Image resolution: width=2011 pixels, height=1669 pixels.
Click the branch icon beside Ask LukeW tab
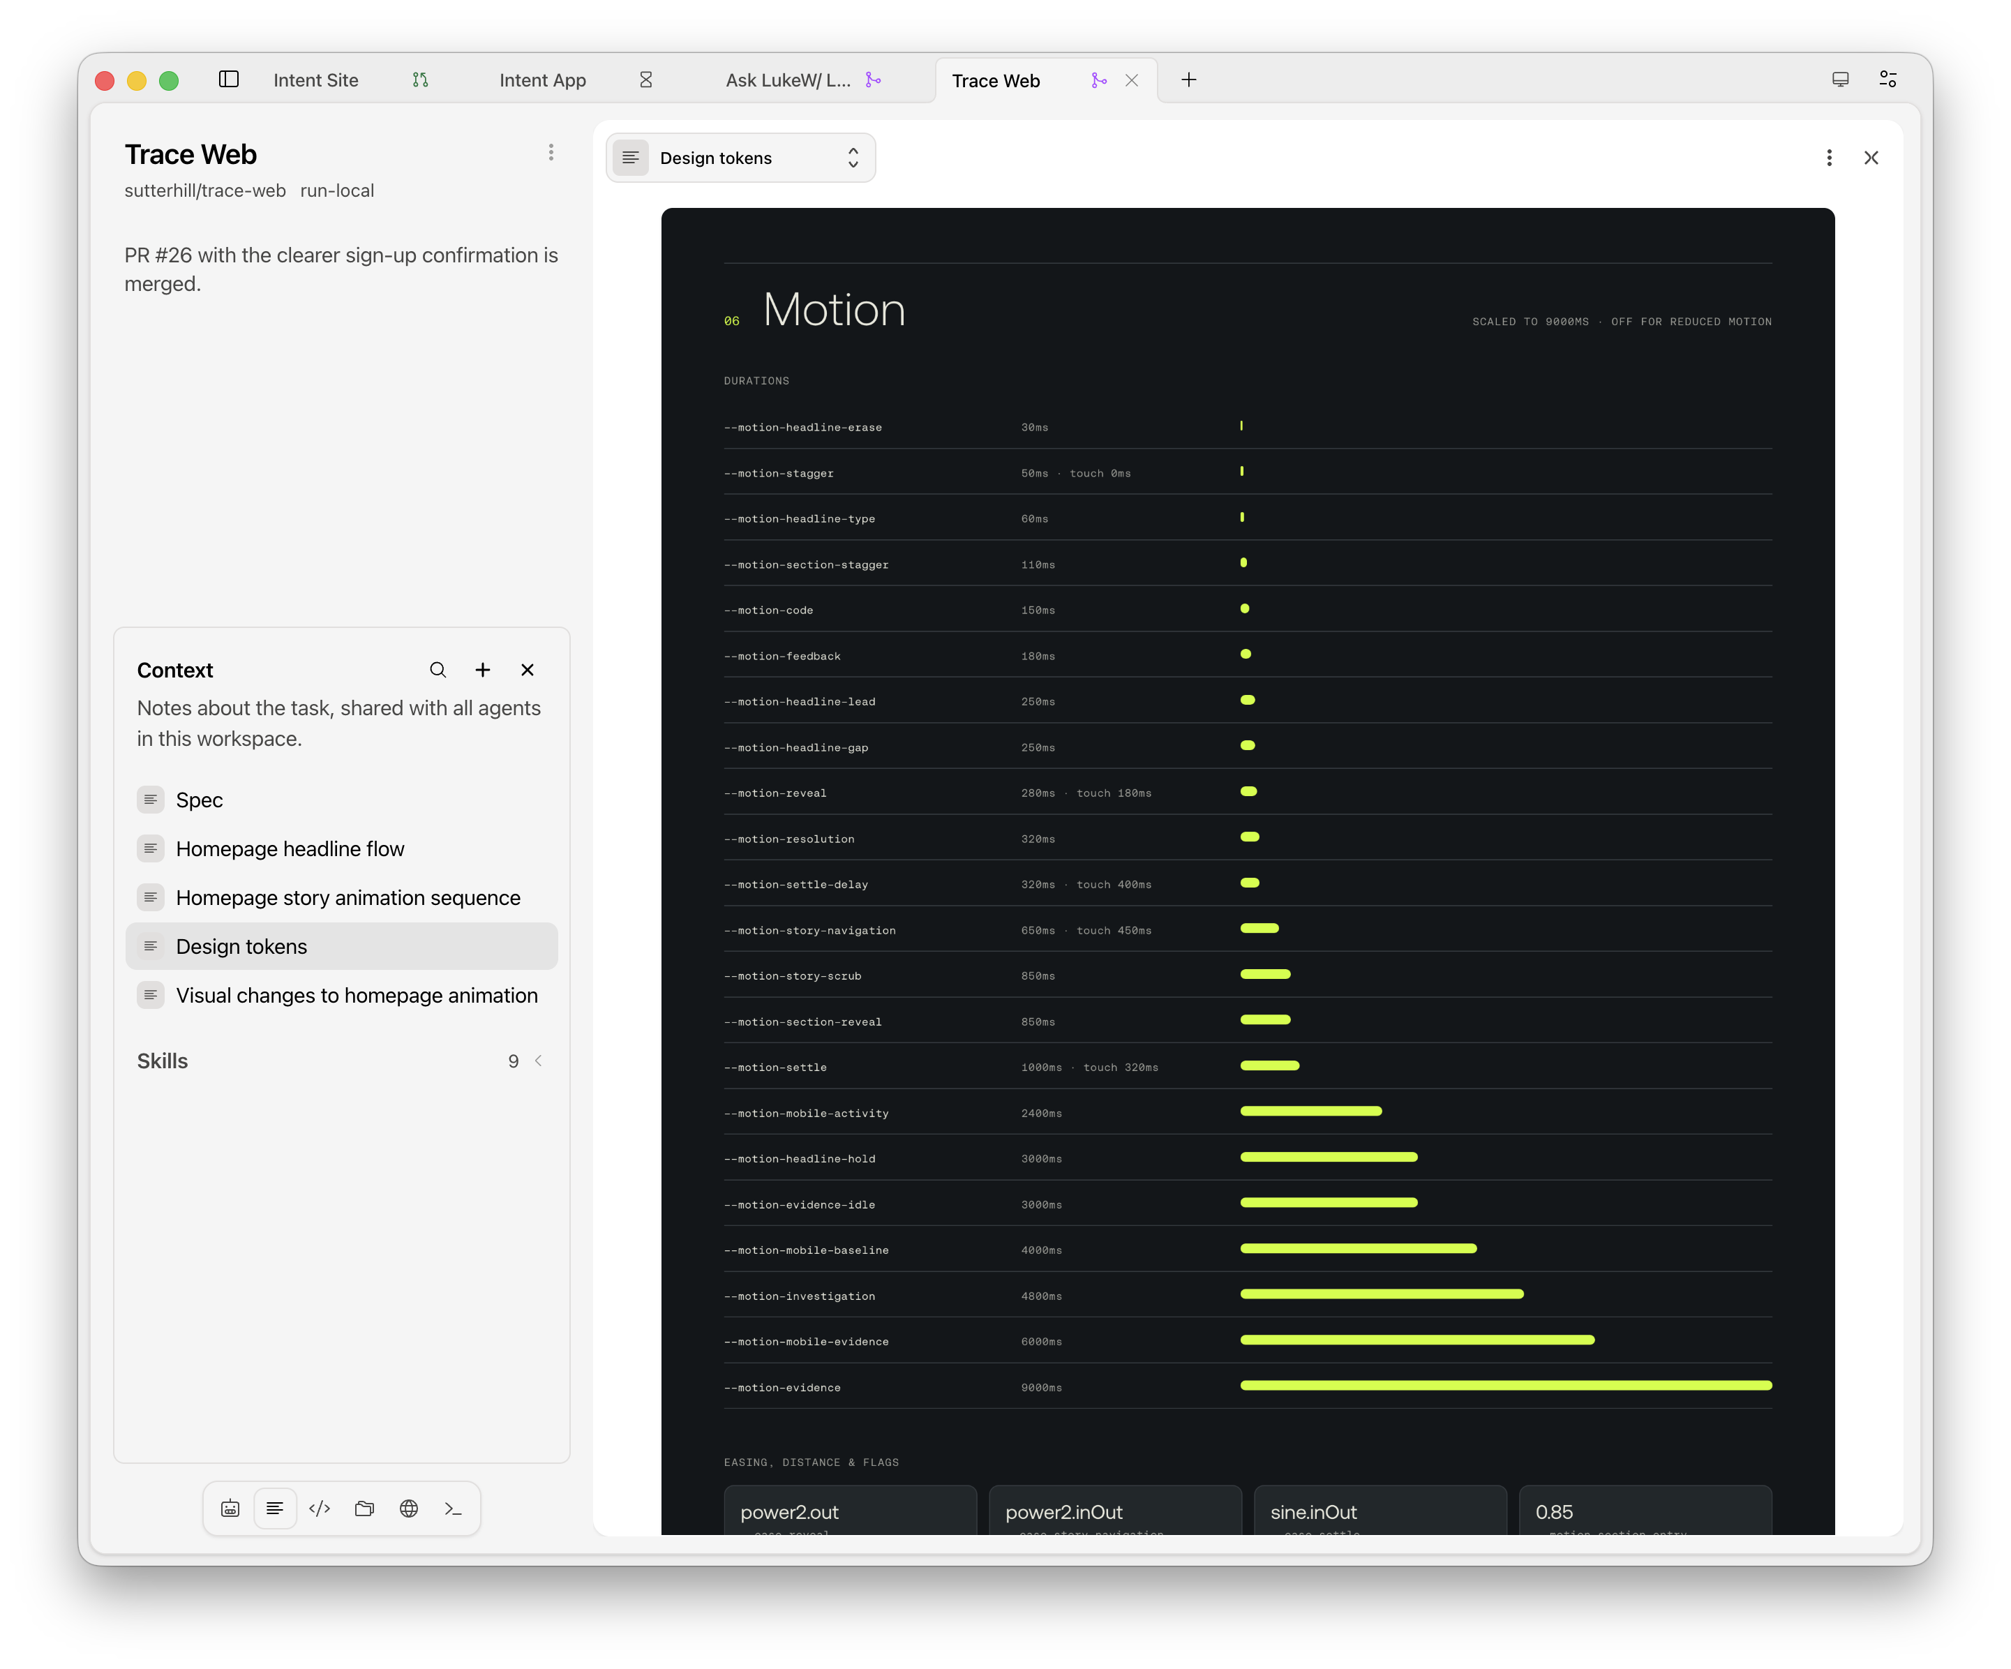(x=874, y=80)
